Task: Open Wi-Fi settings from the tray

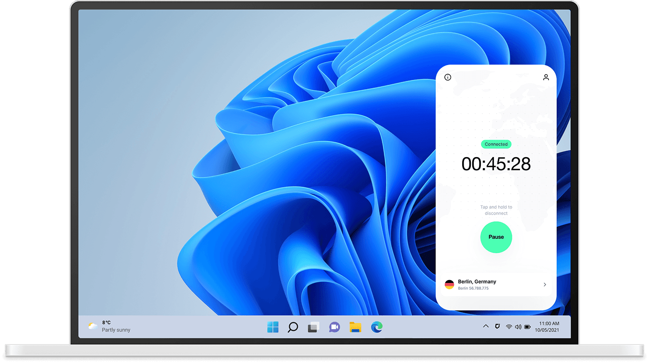Action: [508, 326]
